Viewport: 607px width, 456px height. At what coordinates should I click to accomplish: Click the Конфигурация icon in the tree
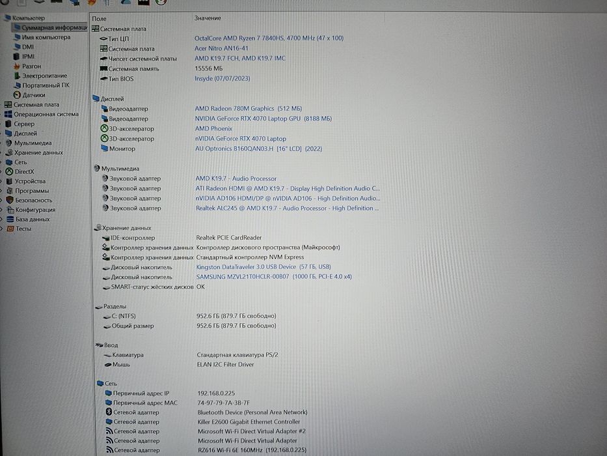click(10, 210)
